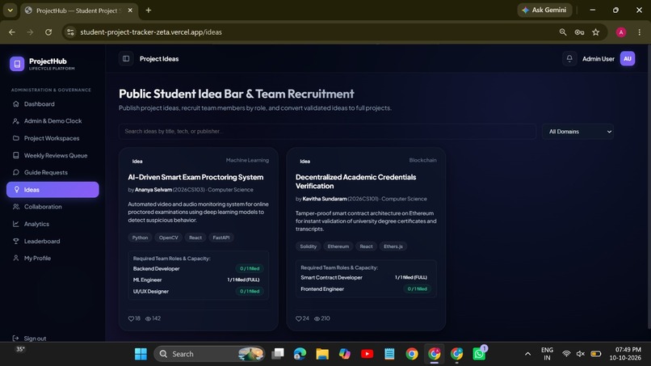Click the Ethers.js tech tag

click(x=393, y=246)
